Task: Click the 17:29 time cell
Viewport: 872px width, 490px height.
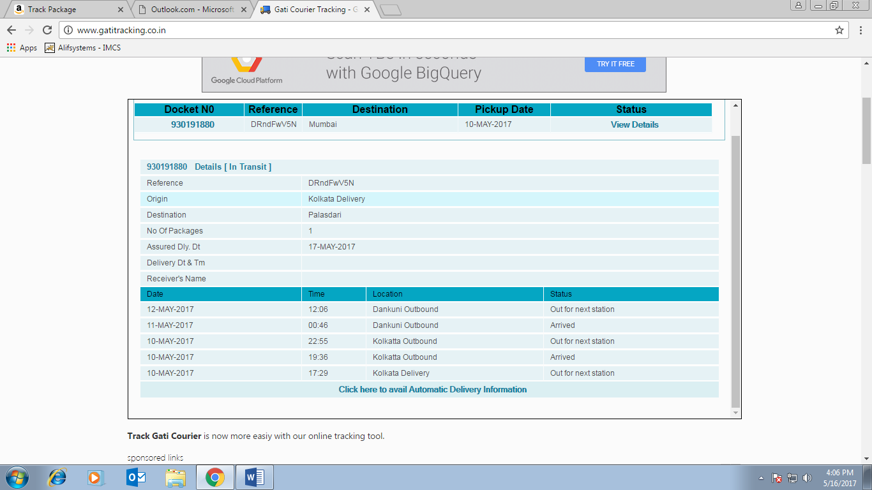Action: [318, 373]
